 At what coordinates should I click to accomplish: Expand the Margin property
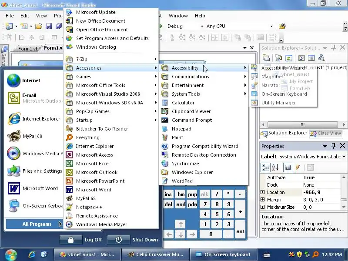coord(263,200)
